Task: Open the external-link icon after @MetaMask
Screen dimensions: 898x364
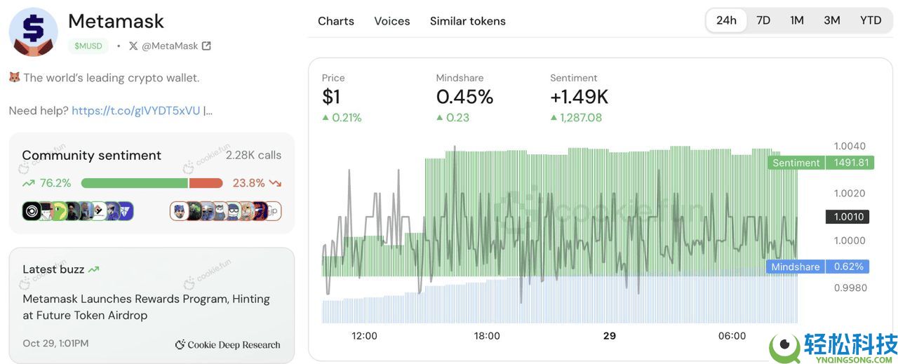Action: tap(206, 46)
